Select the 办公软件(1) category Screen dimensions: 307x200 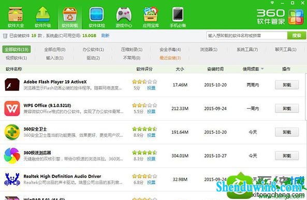tap(93, 50)
